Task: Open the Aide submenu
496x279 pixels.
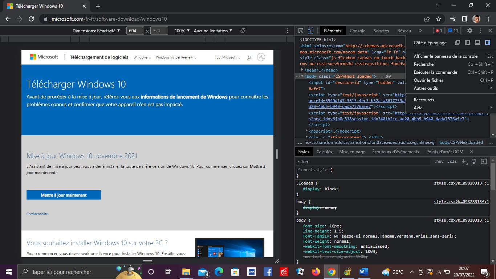Action: pos(451,108)
